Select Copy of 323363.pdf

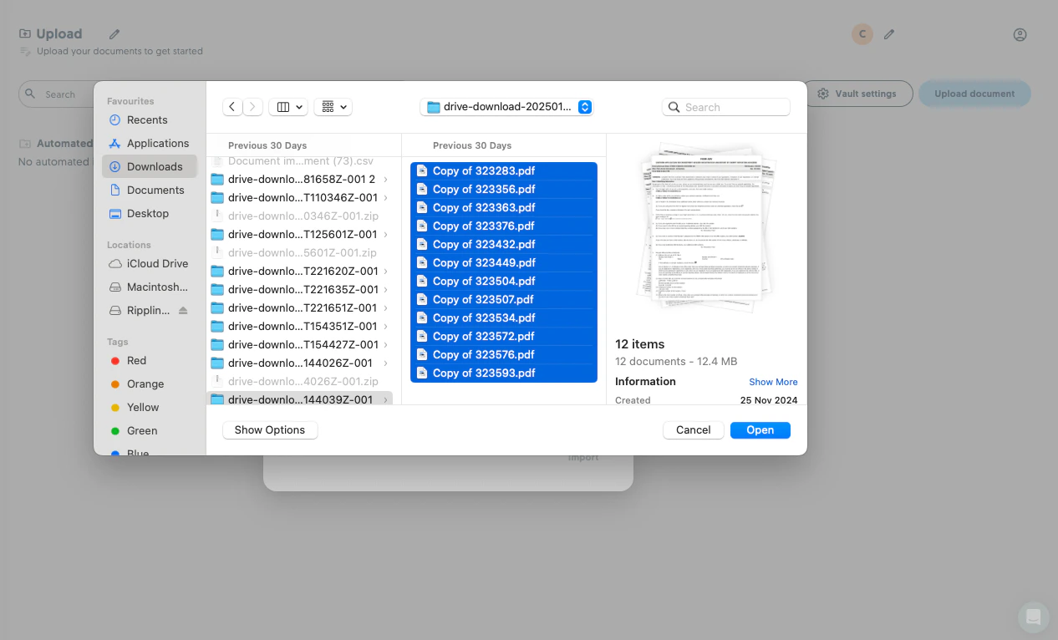pyautogui.click(x=504, y=207)
